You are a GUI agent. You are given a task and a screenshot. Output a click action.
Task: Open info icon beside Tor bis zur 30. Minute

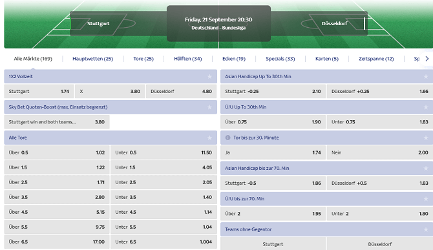coord(228,138)
